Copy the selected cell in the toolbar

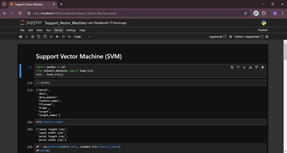tap(39, 37)
